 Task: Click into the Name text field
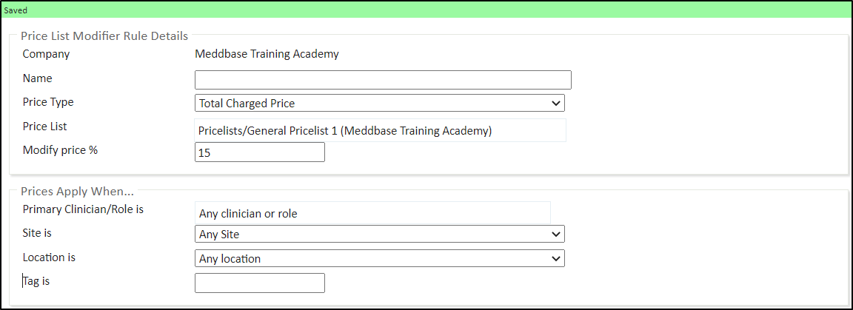[383, 80]
